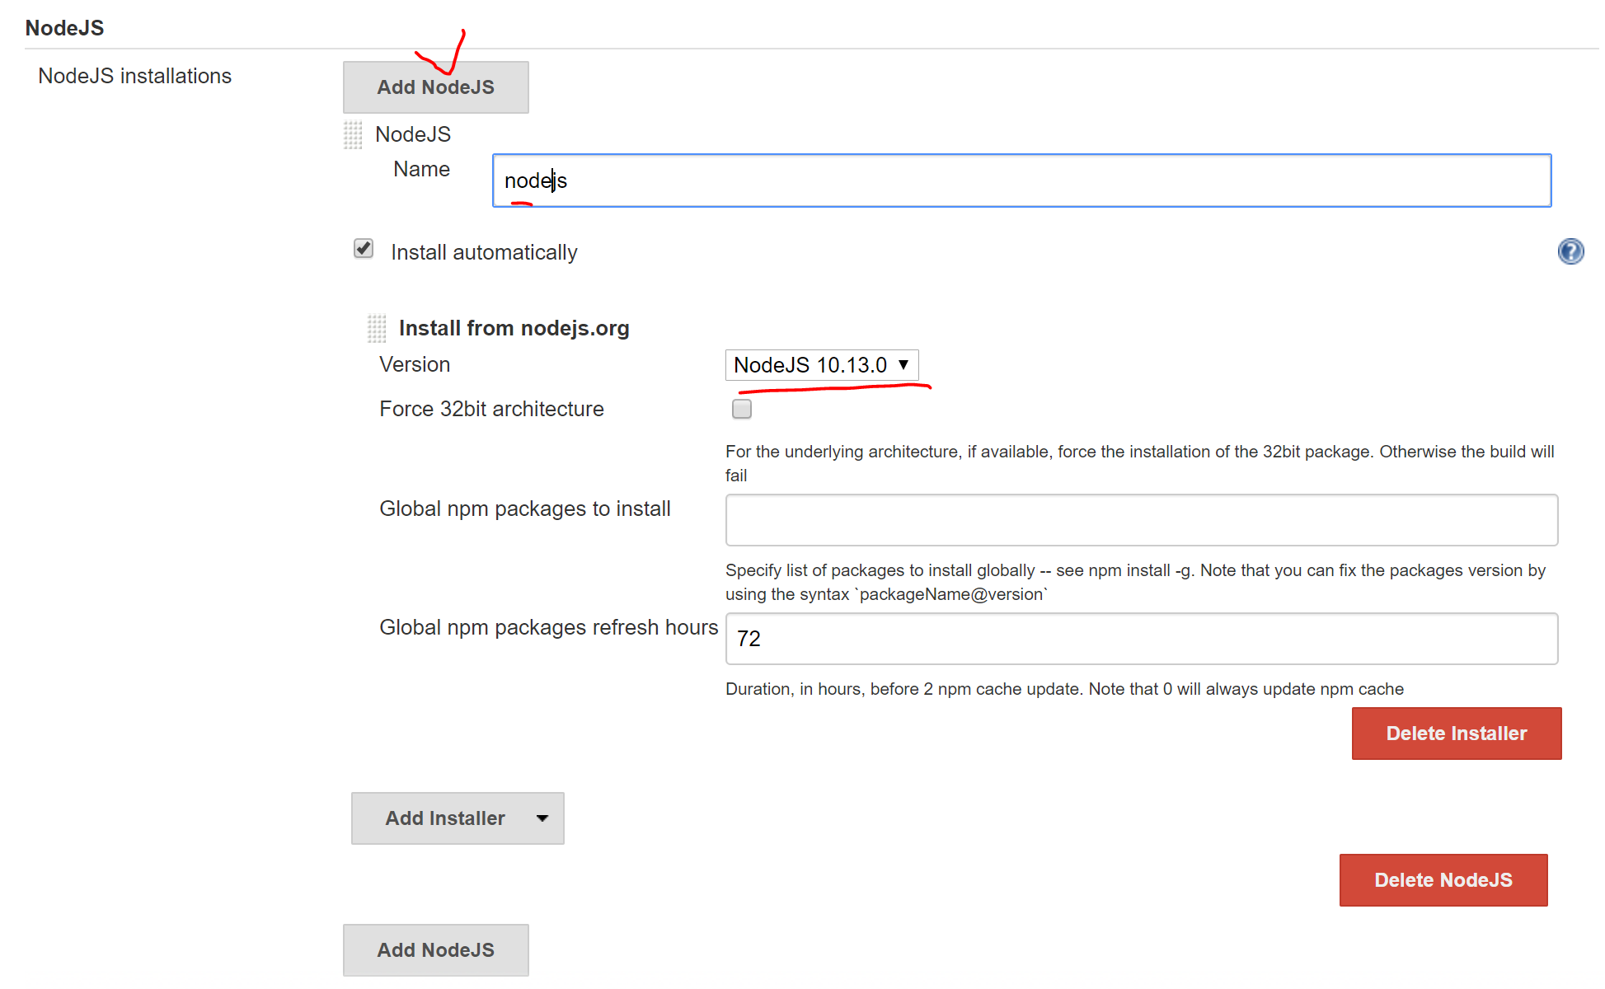1605x989 pixels.
Task: Click the NodeJS installation drag handle
Action: [x=353, y=135]
